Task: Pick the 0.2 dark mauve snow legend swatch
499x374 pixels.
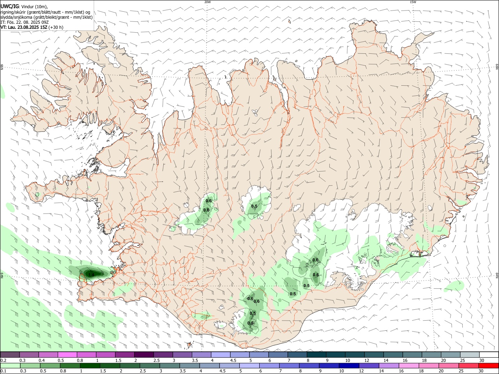Action: (x=10, y=355)
